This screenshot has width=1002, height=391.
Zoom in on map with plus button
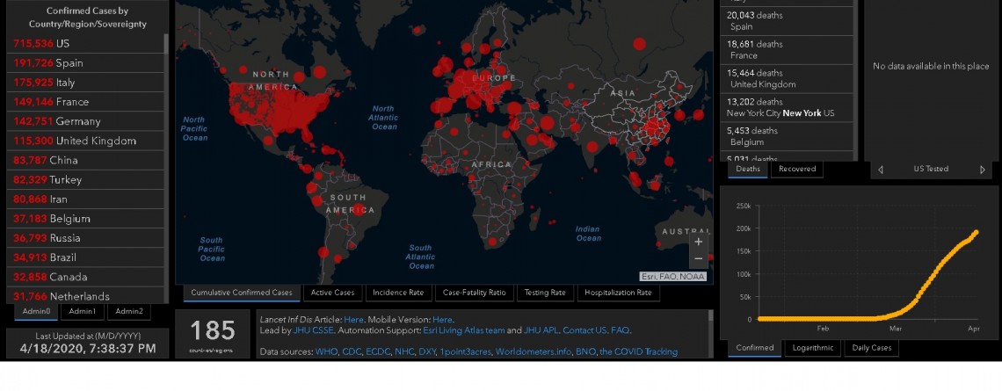[698, 242]
